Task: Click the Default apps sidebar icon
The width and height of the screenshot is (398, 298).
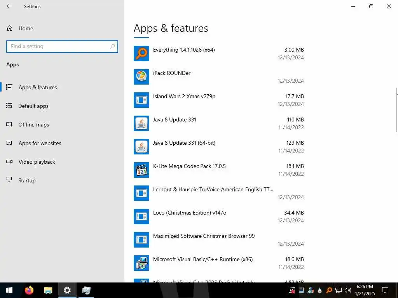Action: [x=9, y=106]
